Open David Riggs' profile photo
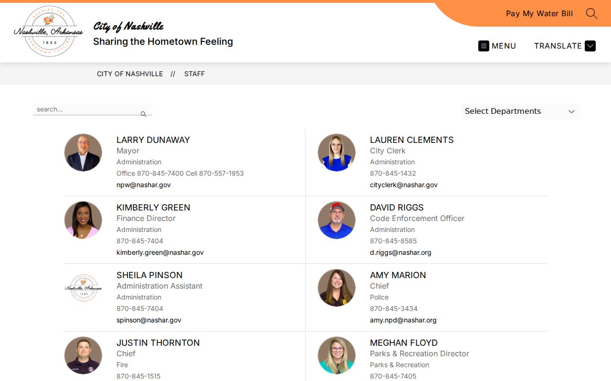Screen dimensions: 611x381 [x=337, y=220]
